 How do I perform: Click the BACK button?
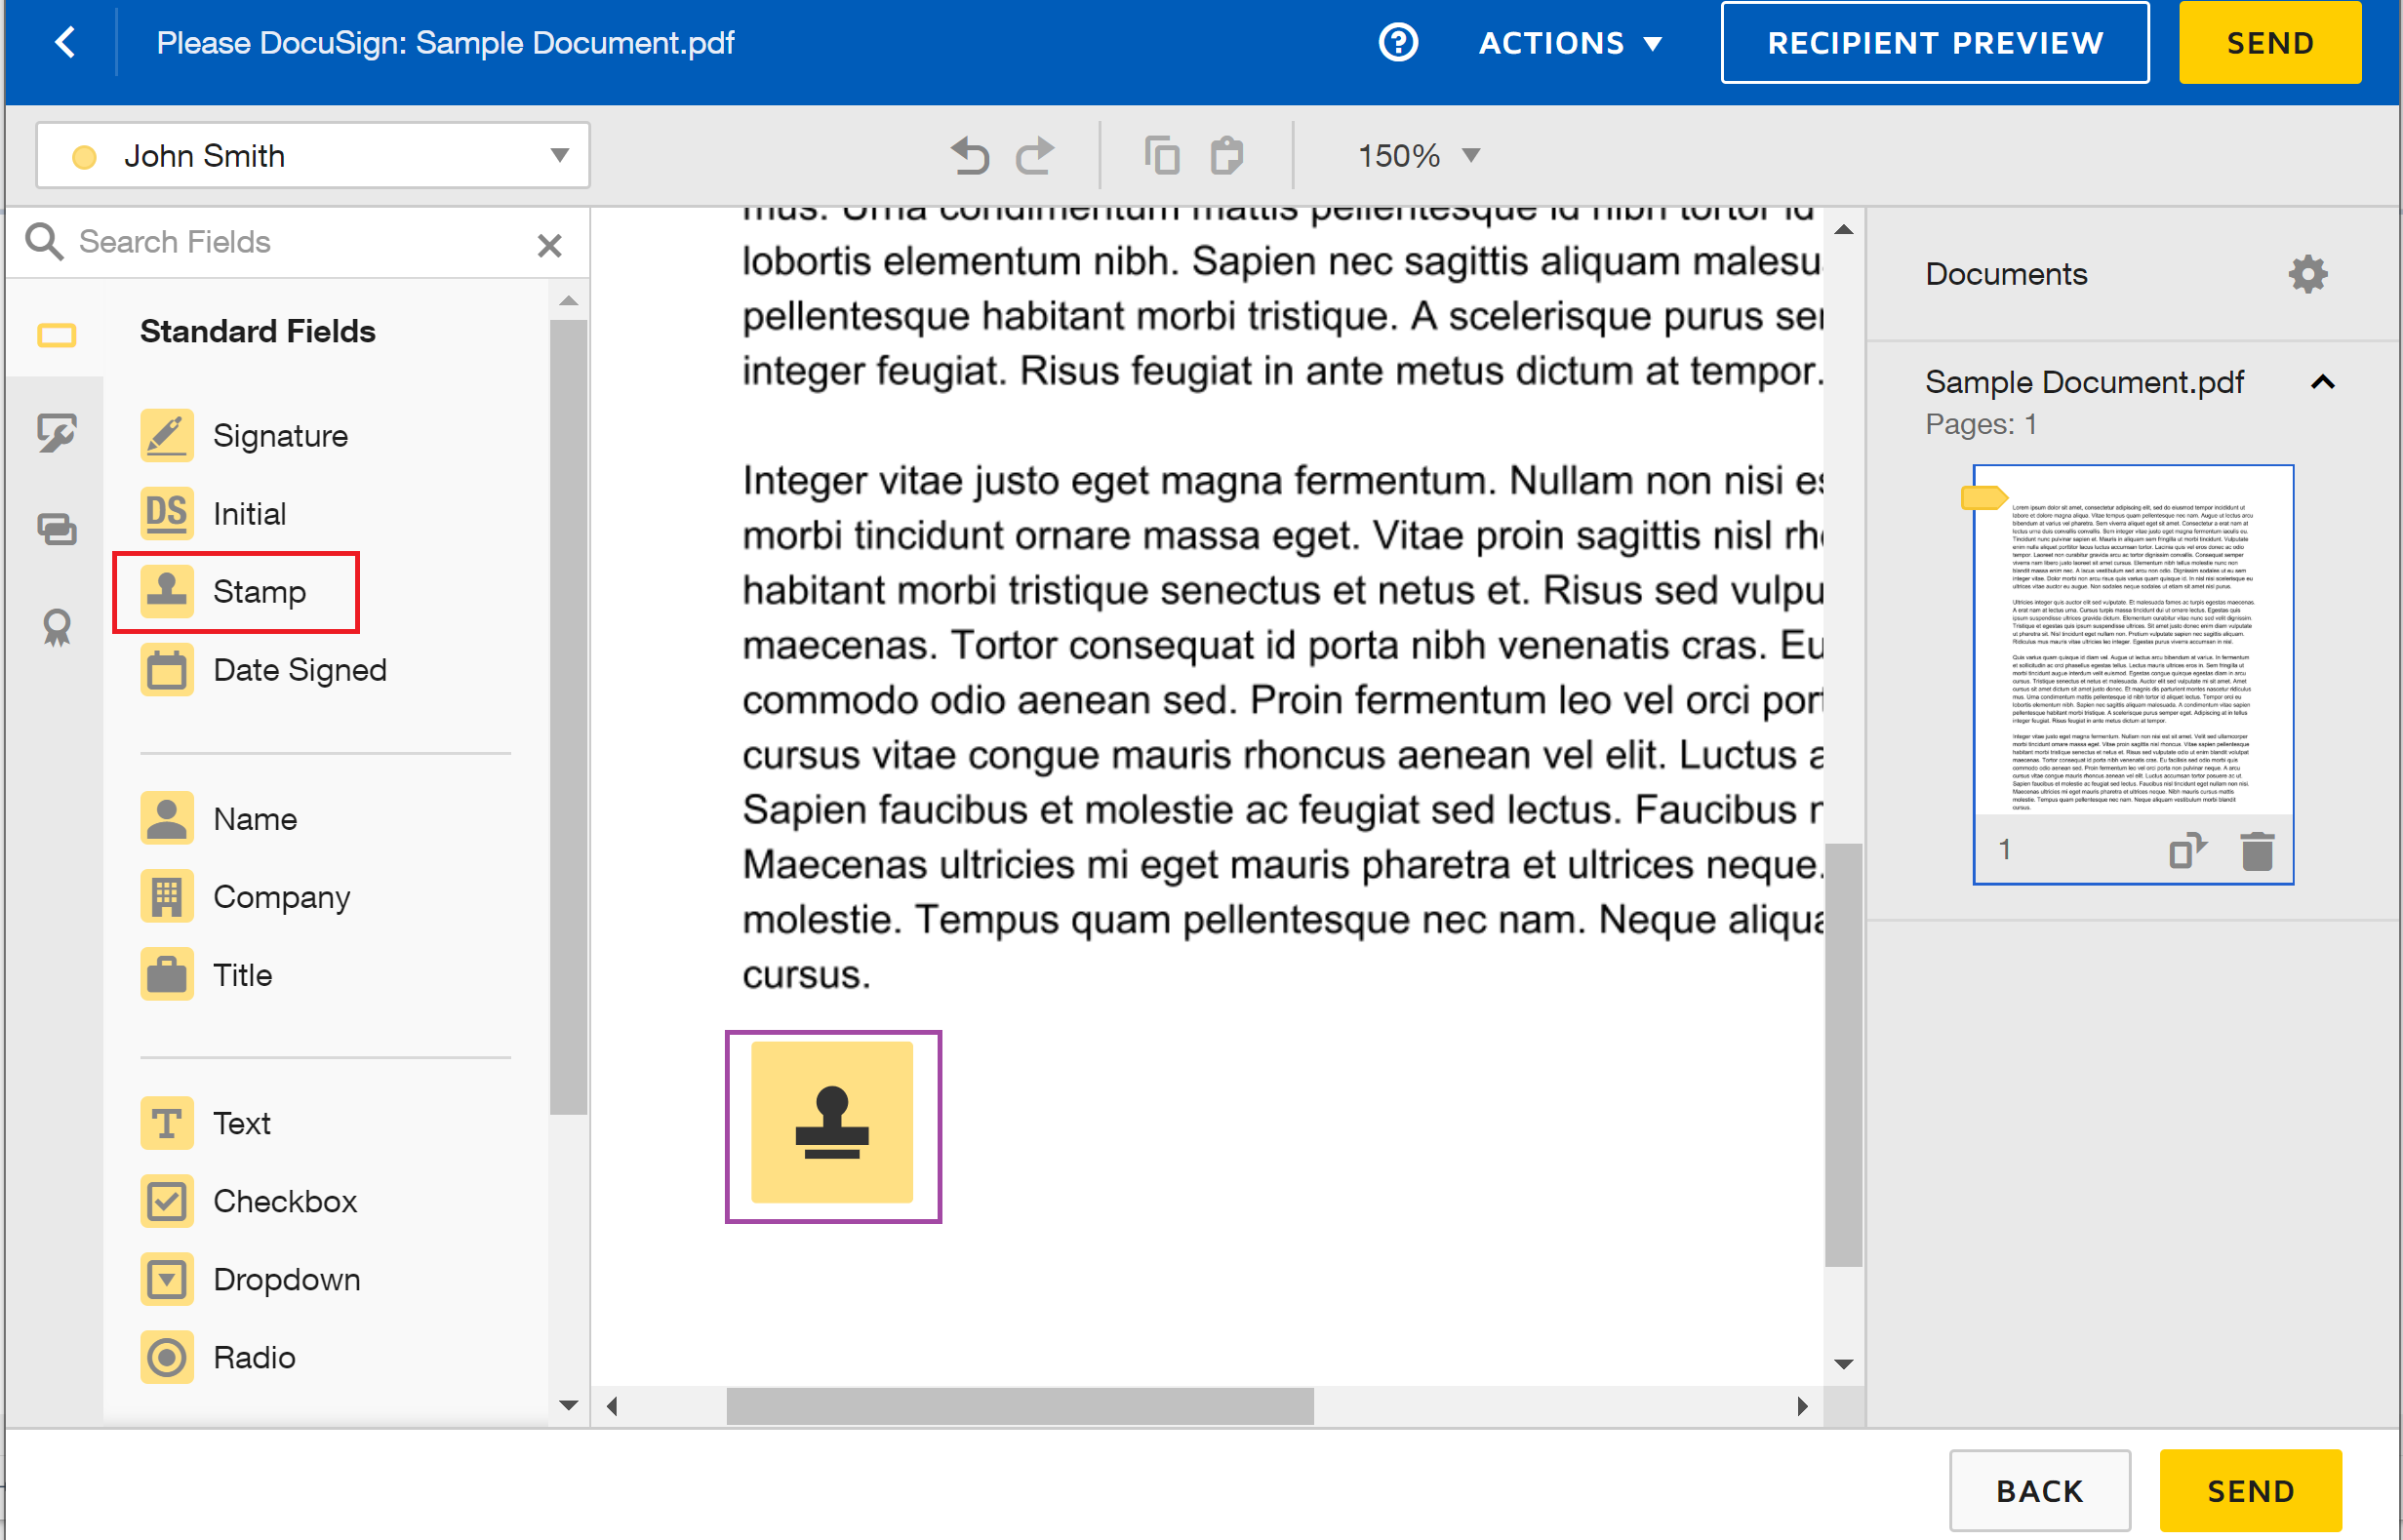[x=2039, y=1491]
